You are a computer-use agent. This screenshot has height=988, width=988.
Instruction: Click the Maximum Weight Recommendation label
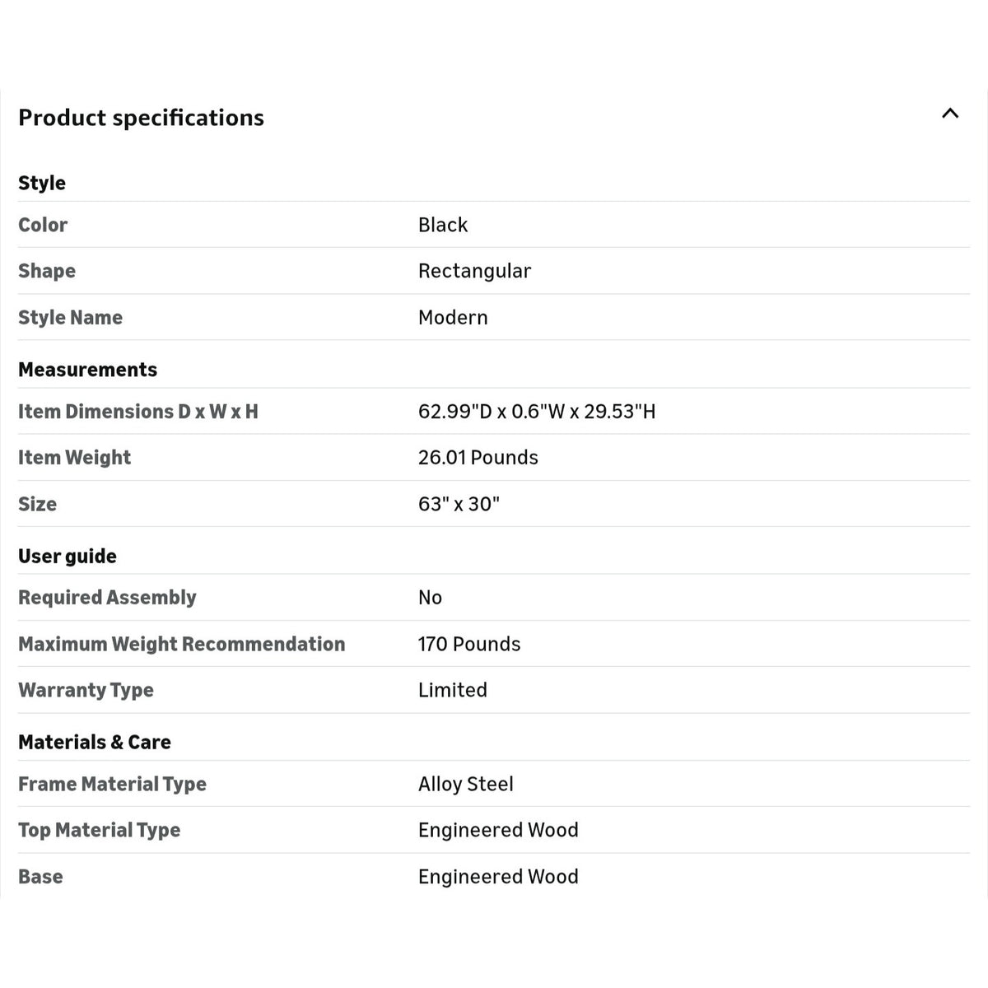tap(182, 644)
